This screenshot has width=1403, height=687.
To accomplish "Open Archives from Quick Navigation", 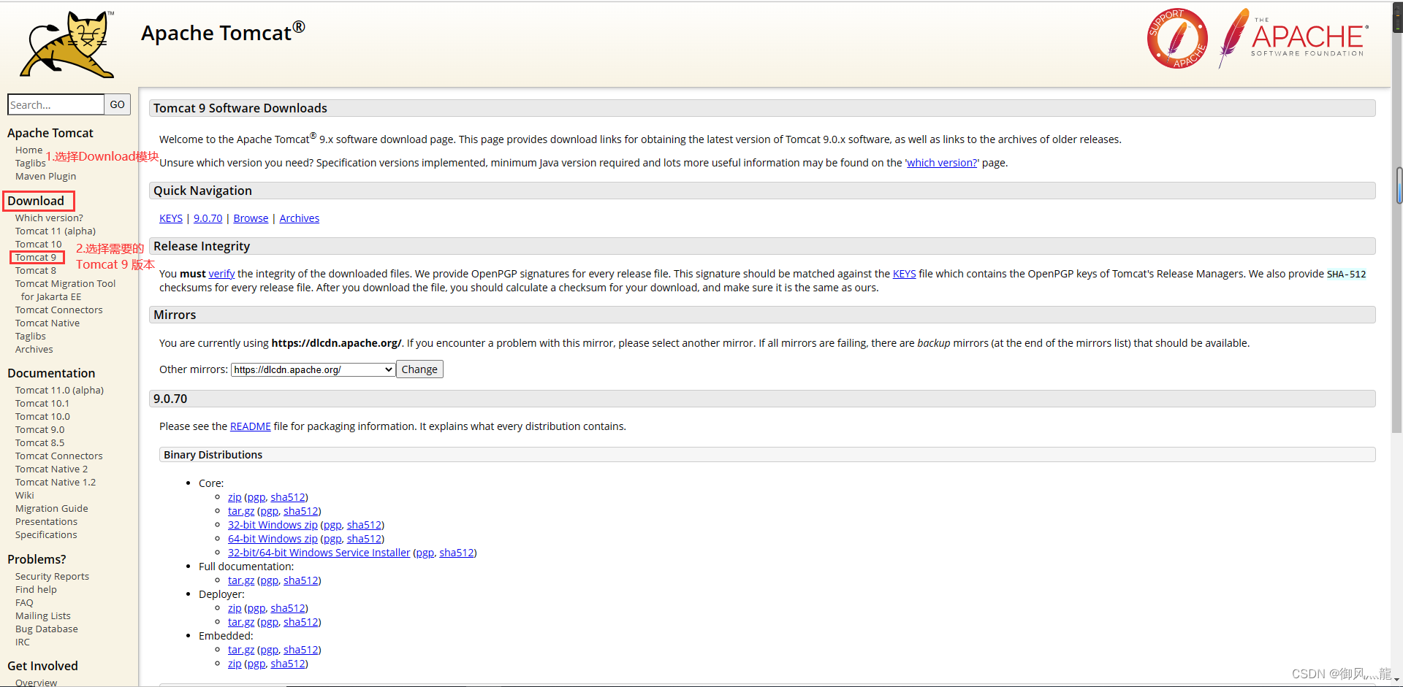I will (x=299, y=218).
